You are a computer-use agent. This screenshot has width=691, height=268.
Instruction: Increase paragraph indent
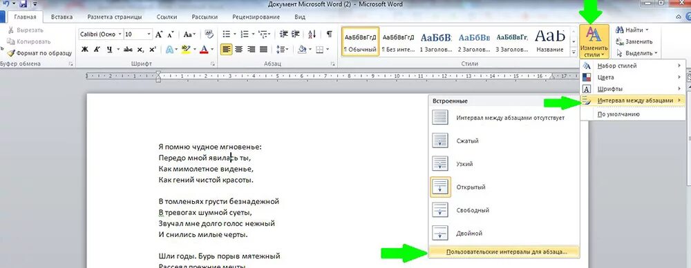tap(295, 34)
